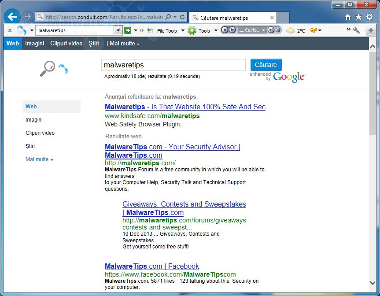Click the vertical scrollbar thumb

(x=373, y=93)
